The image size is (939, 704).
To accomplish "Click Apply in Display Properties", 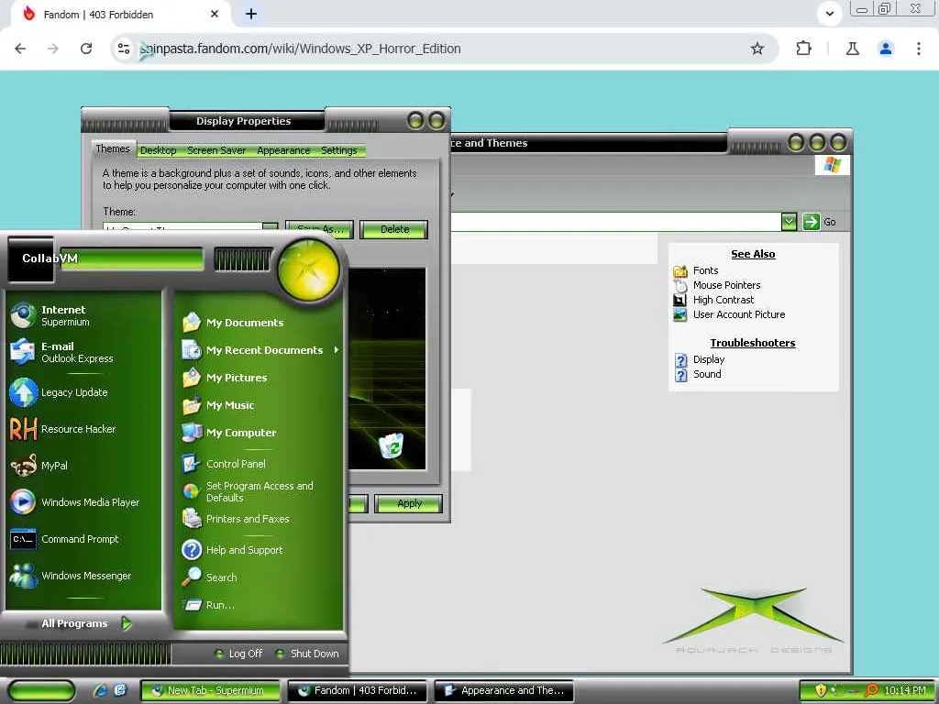I will pyautogui.click(x=409, y=503).
